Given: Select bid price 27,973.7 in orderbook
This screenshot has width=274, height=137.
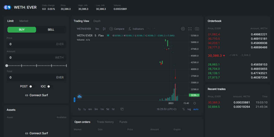Looking at the screenshot, I should pos(214,78).
